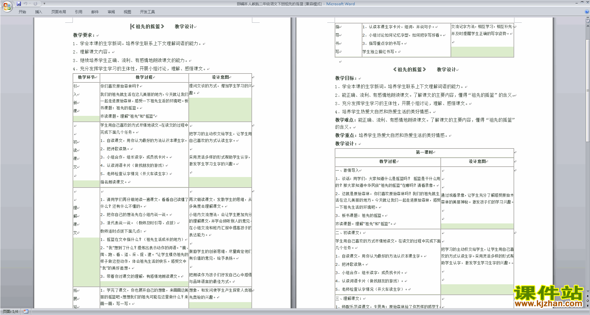This screenshot has width=590, height=315.
Task: Undo the last action
Action: [x=26, y=4]
